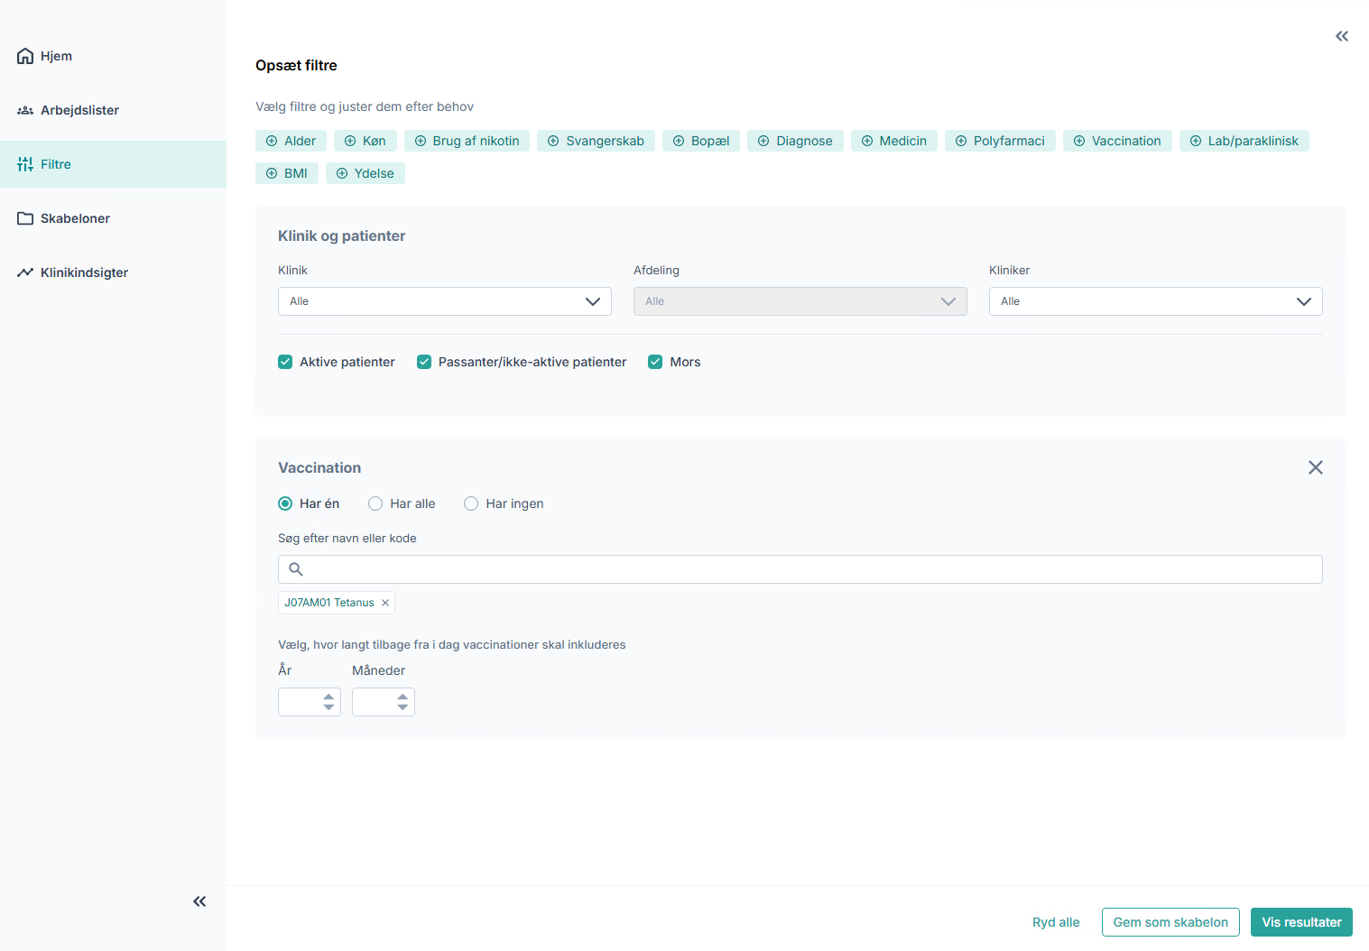Open Skabeloner section
1369x951 pixels.
113,218
